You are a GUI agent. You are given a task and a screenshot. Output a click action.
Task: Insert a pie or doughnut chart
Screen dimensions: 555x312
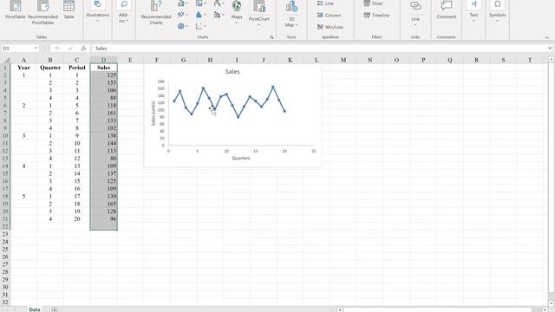tap(183, 26)
